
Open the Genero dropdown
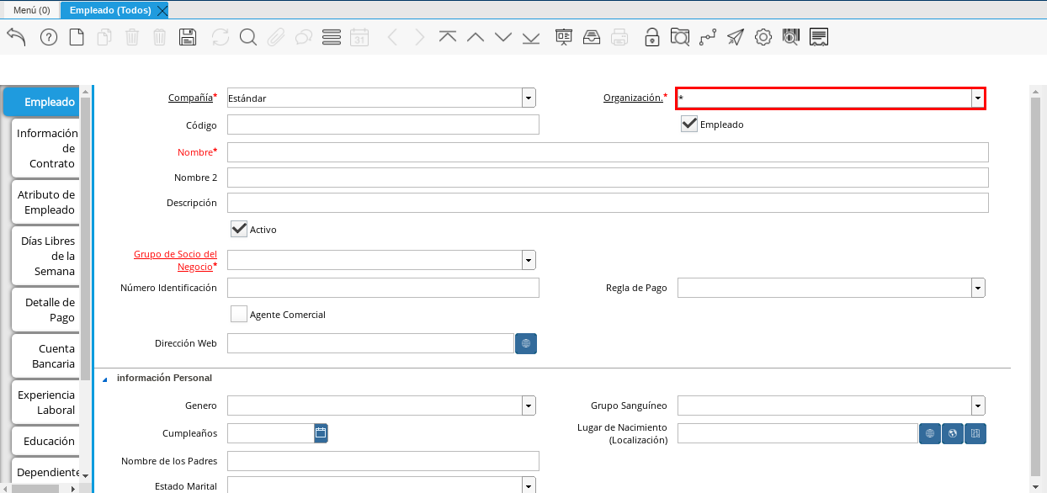pyautogui.click(x=529, y=406)
